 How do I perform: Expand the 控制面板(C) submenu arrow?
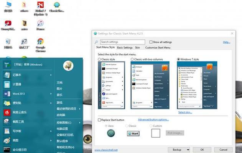click(x=80, y=123)
